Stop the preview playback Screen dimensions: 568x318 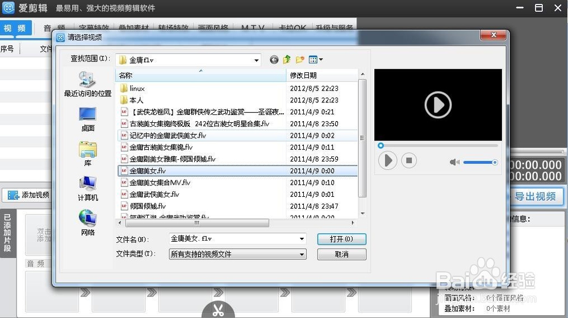tap(409, 160)
